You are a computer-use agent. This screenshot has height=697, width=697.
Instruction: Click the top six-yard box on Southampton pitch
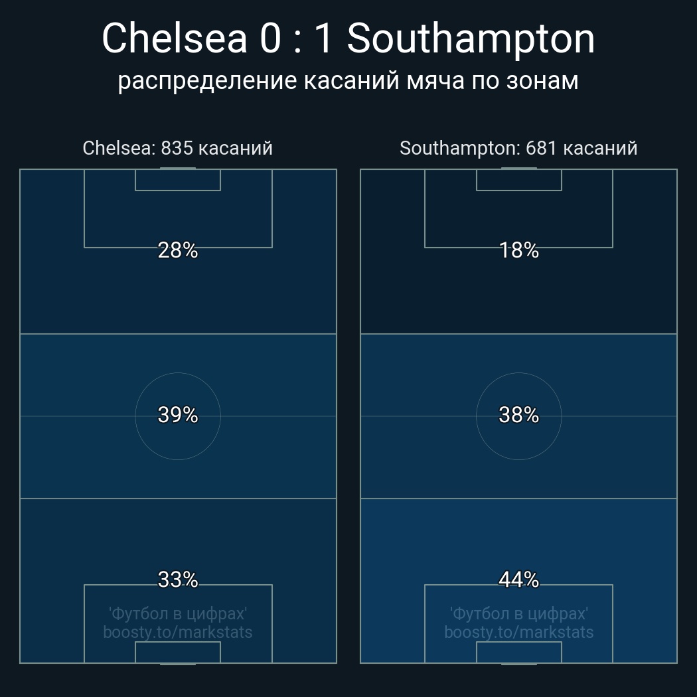[x=518, y=180]
